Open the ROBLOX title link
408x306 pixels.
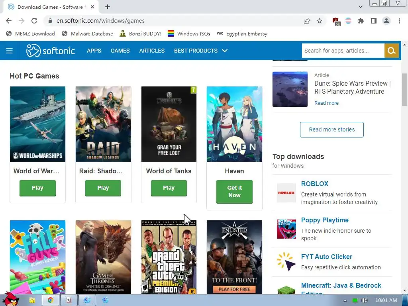[315, 184]
